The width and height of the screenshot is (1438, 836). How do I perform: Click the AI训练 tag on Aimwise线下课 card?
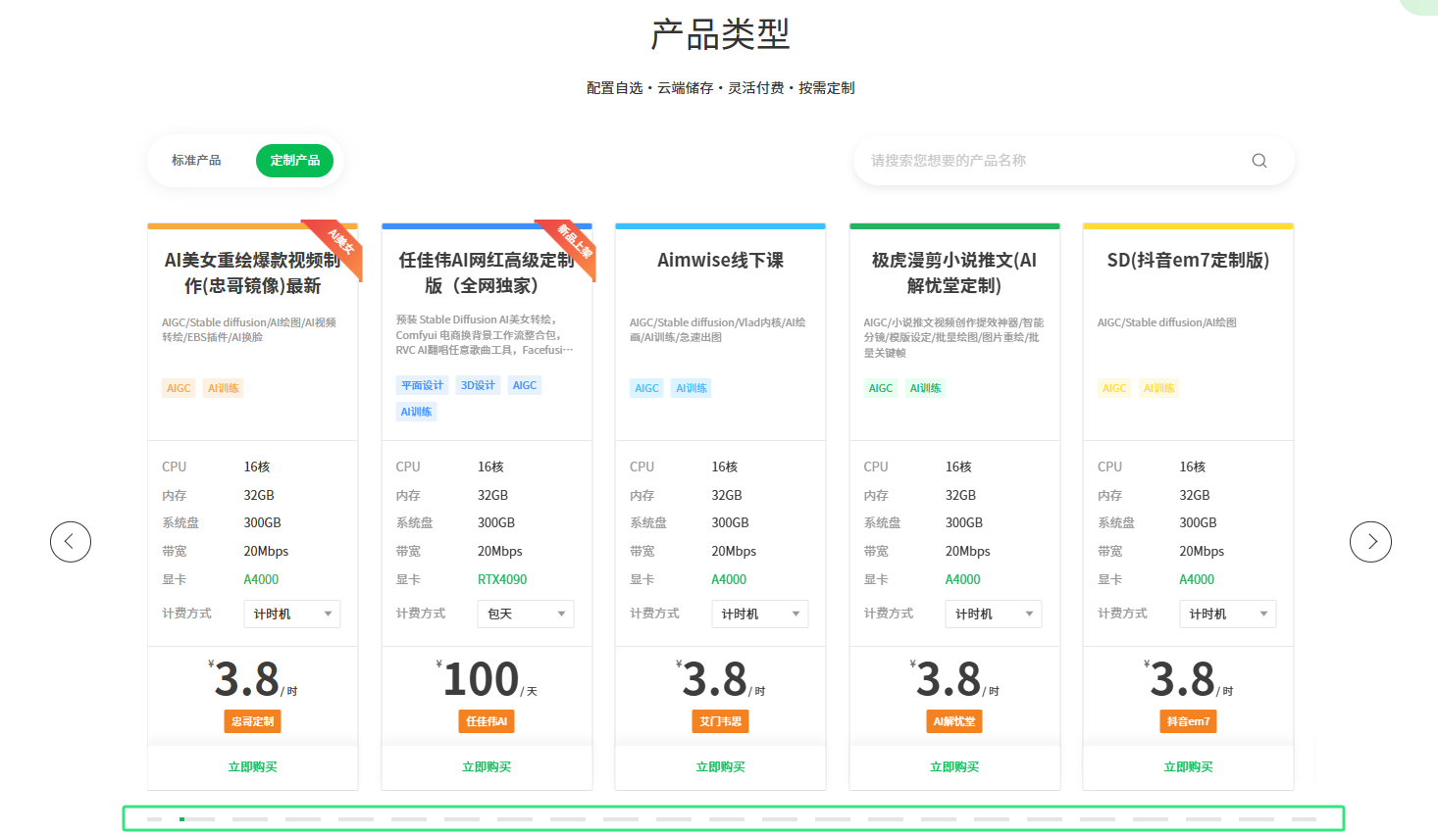692,388
